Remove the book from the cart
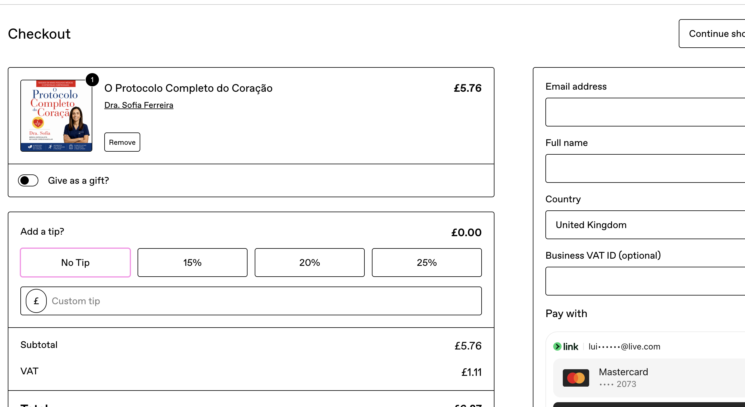745x407 pixels. [122, 142]
